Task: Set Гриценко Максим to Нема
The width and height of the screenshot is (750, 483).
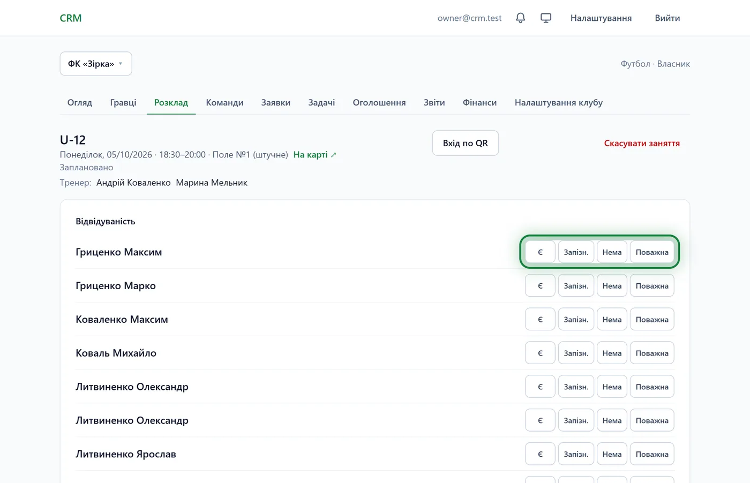Action: [x=612, y=252]
